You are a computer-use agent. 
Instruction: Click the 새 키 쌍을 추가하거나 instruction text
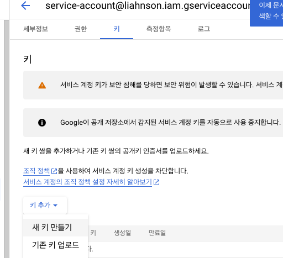116,151
